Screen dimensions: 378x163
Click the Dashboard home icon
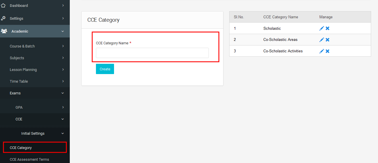pyautogui.click(x=3, y=5)
